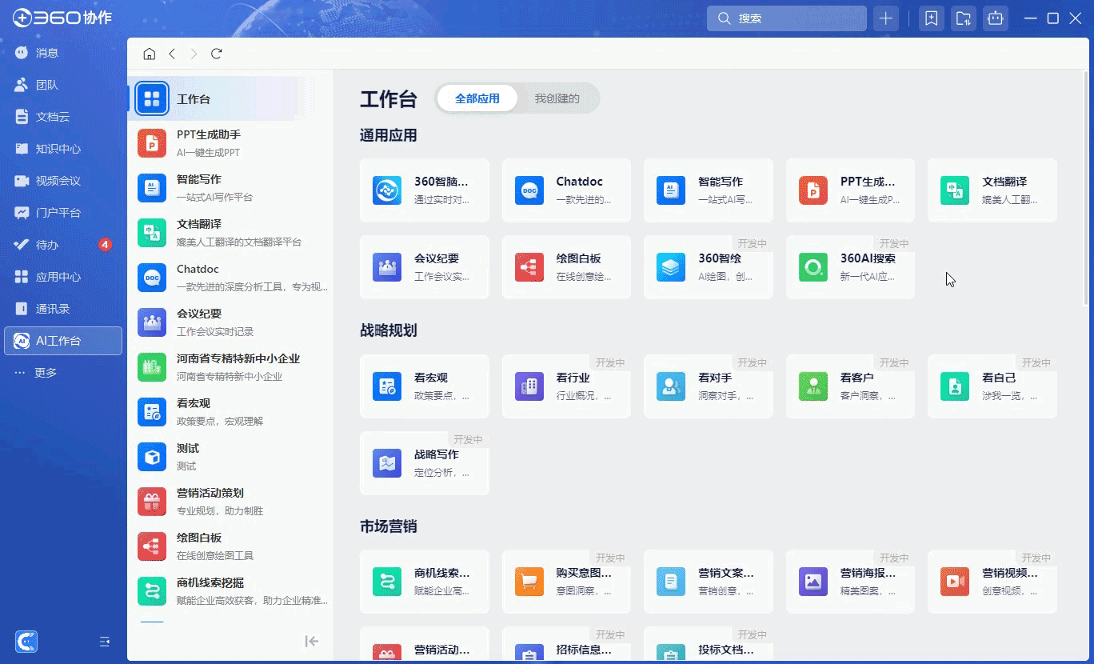Open the 绘图白板 app card
Screen dimensions: 1094x664
click(566, 267)
